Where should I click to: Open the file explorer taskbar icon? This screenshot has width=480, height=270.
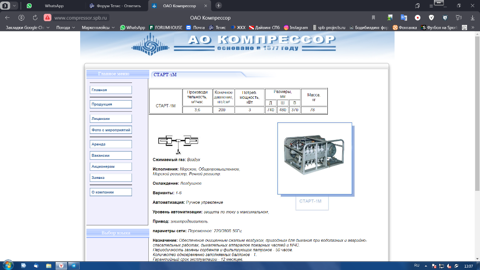(x=48, y=266)
